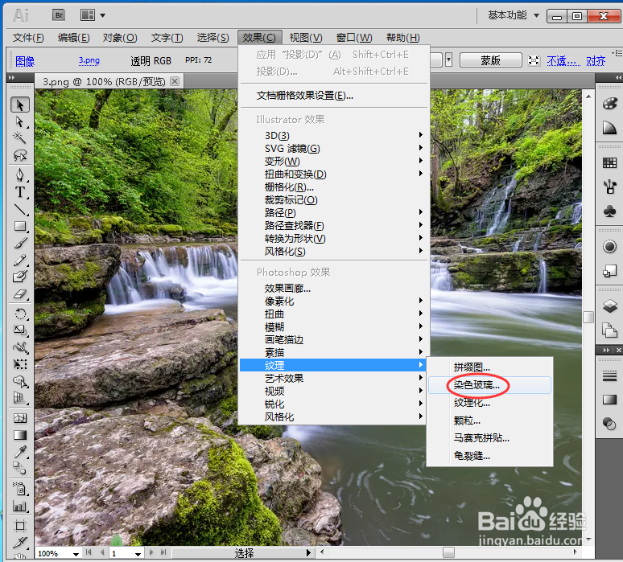The image size is (623, 562).
Task: Open the Layers panel icon
Action: tap(609, 306)
